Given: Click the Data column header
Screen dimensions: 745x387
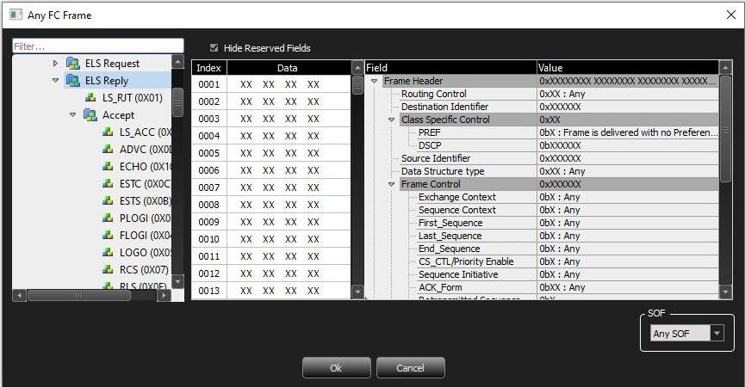Looking at the screenshot, I should click(289, 68).
